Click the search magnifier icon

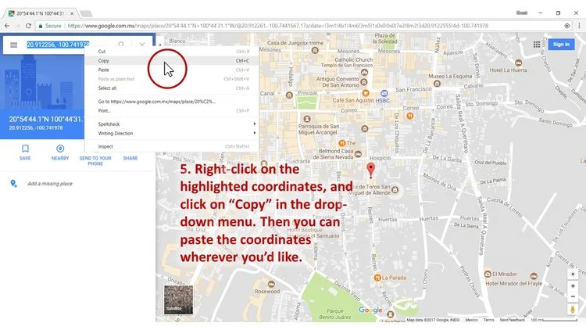pyautogui.click(x=120, y=45)
